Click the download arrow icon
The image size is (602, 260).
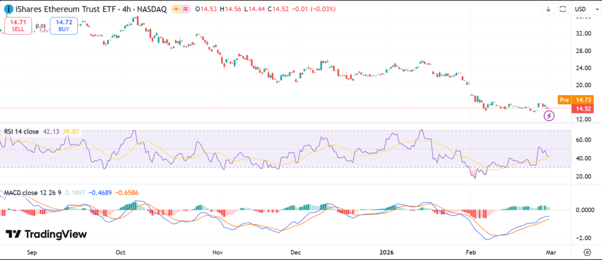(549, 9)
